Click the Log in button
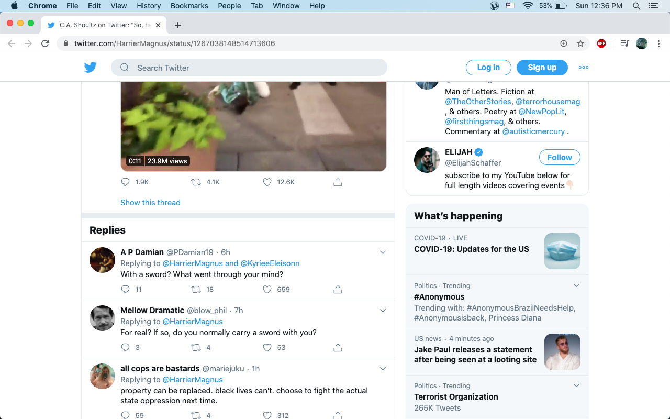Viewport: 670px width, 419px height. [488, 67]
